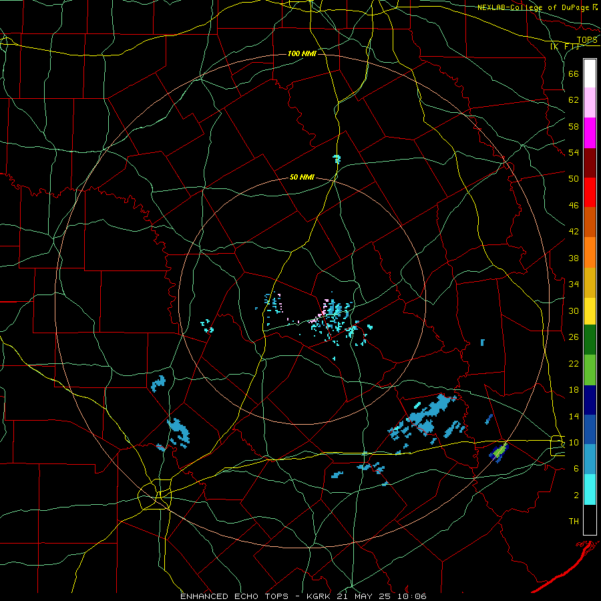Click the black TH legend swatch

(590, 520)
